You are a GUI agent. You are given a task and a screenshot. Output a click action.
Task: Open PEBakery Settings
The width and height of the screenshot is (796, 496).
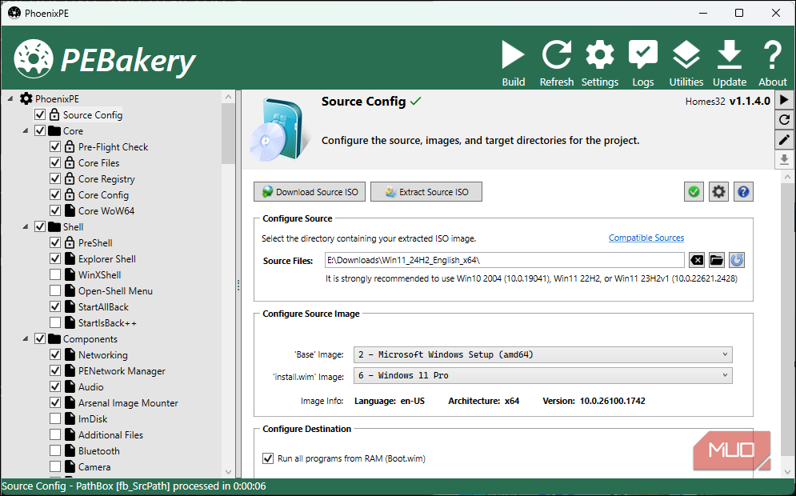click(599, 63)
